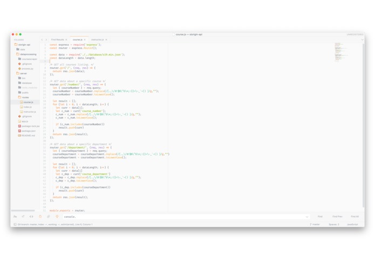Expand the database folder
Image resolution: width=375 pixels, height=266 pixels.
point(25,83)
